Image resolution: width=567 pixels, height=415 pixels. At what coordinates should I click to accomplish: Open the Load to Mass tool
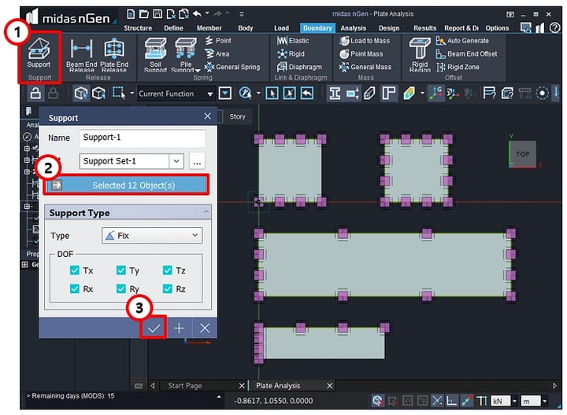coord(365,40)
